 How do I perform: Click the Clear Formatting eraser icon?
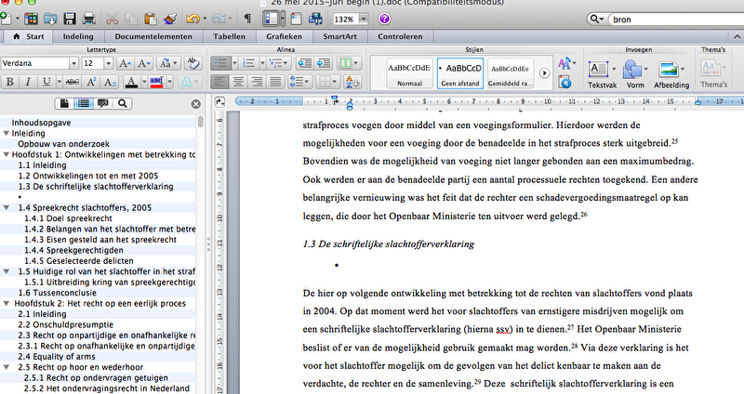tap(193, 63)
